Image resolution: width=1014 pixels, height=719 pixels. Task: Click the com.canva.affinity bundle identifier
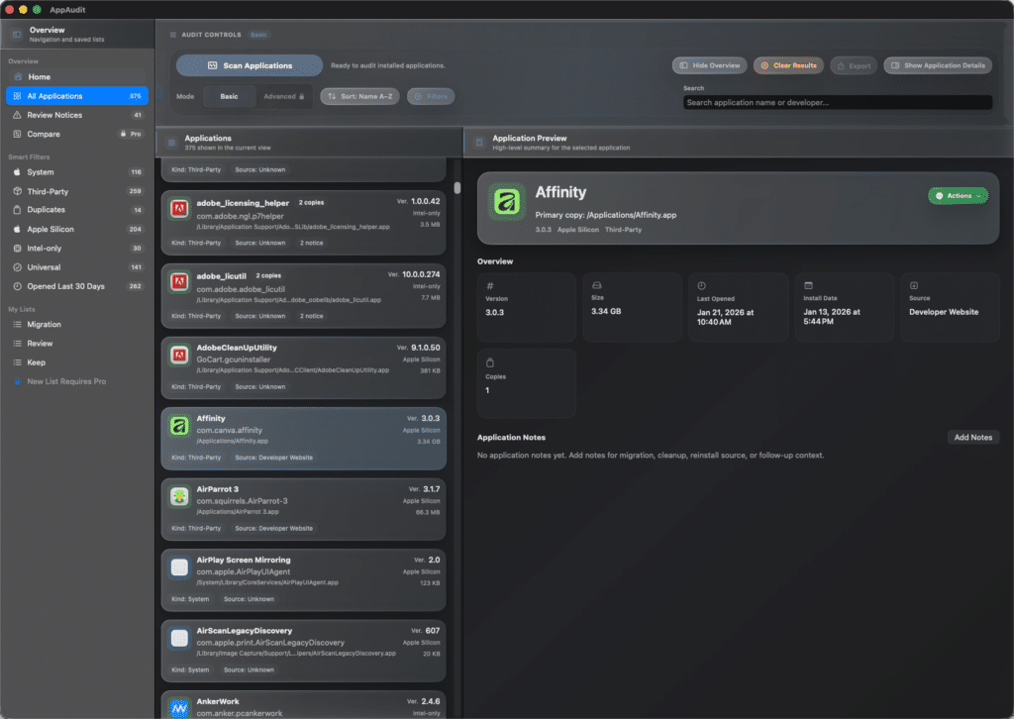point(230,430)
